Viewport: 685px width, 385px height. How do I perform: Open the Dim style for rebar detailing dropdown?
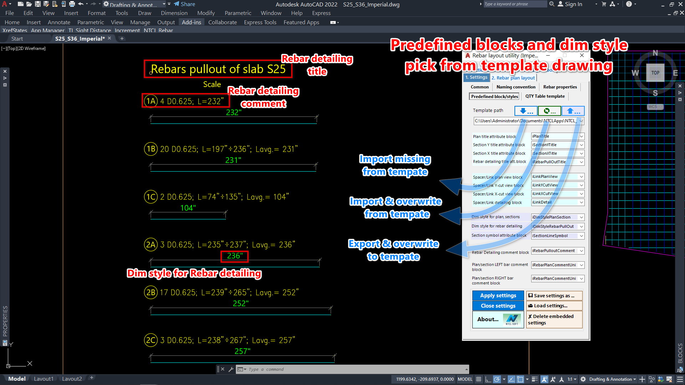(x=582, y=227)
